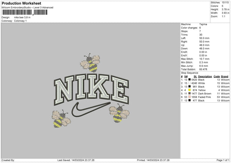This screenshot has height=163, width=231.
Task: Click the EndX value 0.00 in
Action: [x=203, y=52]
